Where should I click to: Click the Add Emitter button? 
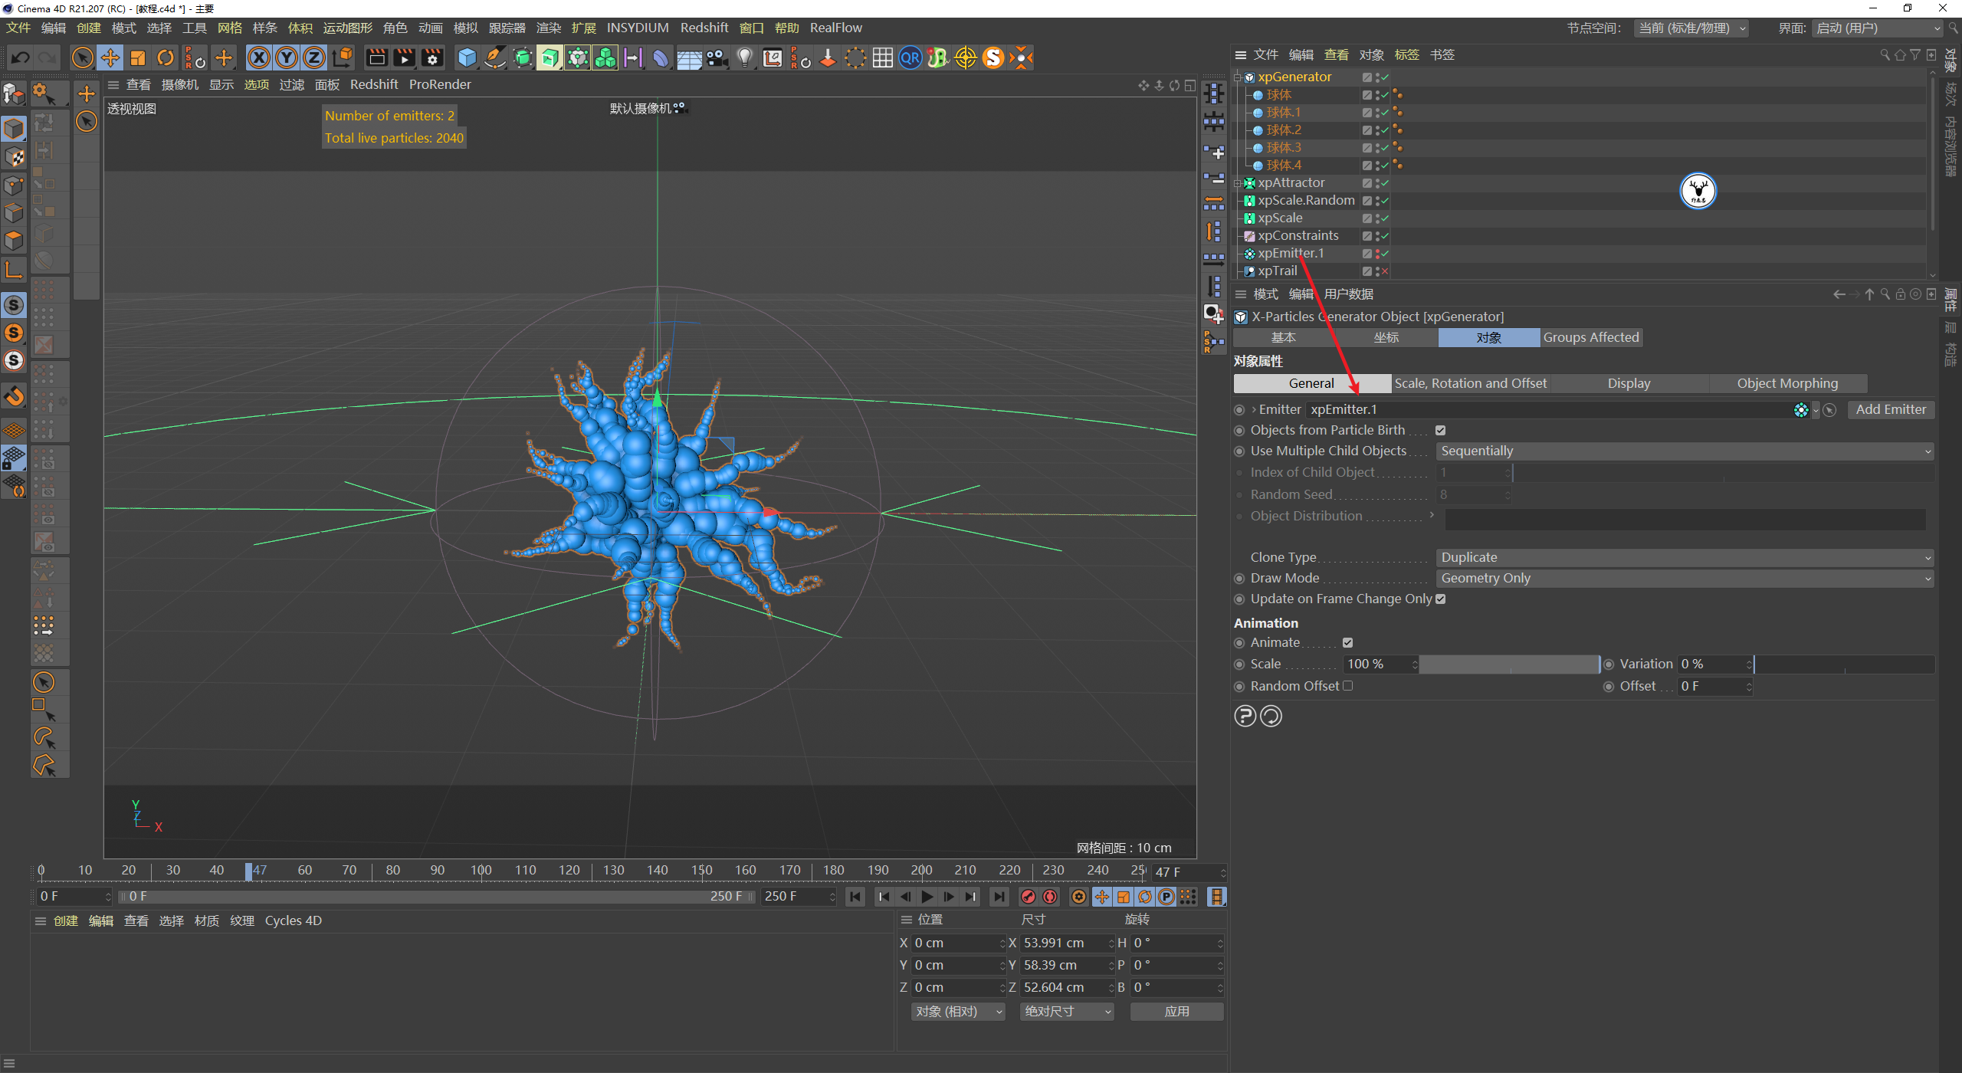click(1891, 410)
